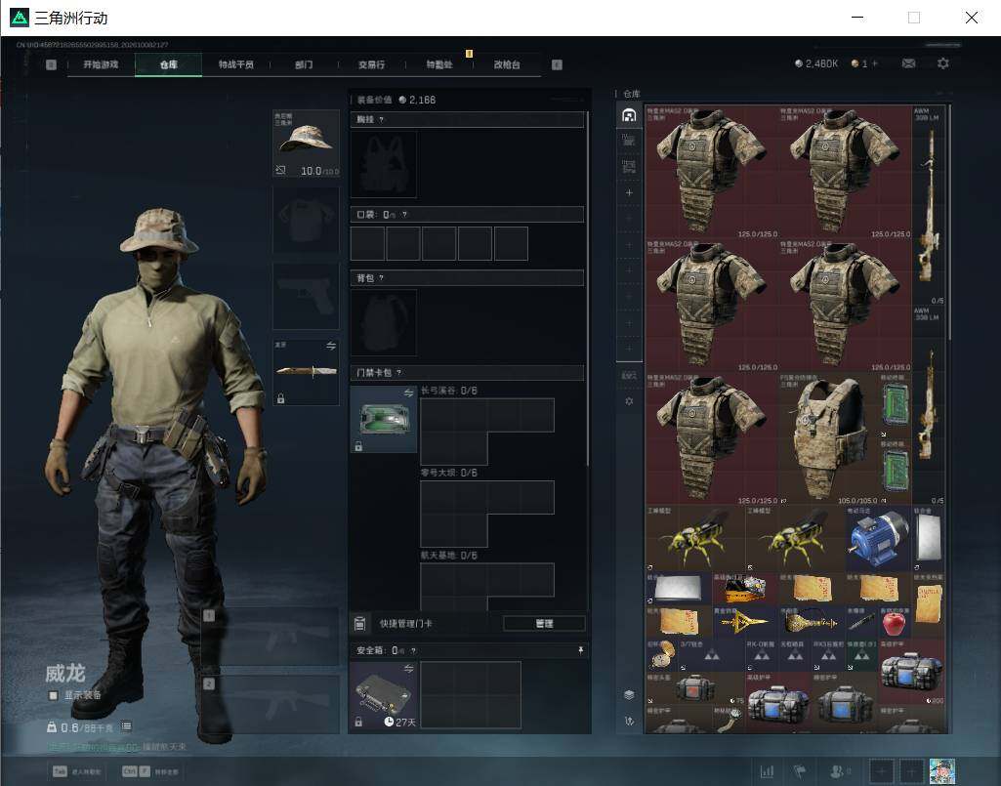Toggle the 显示装备 checkbox

tap(54, 695)
